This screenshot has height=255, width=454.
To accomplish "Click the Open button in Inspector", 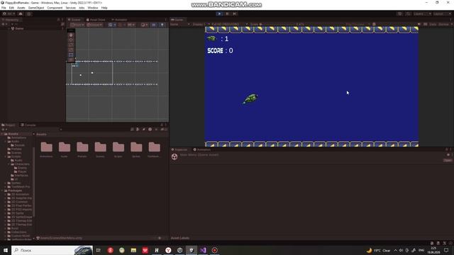I will pos(448,160).
